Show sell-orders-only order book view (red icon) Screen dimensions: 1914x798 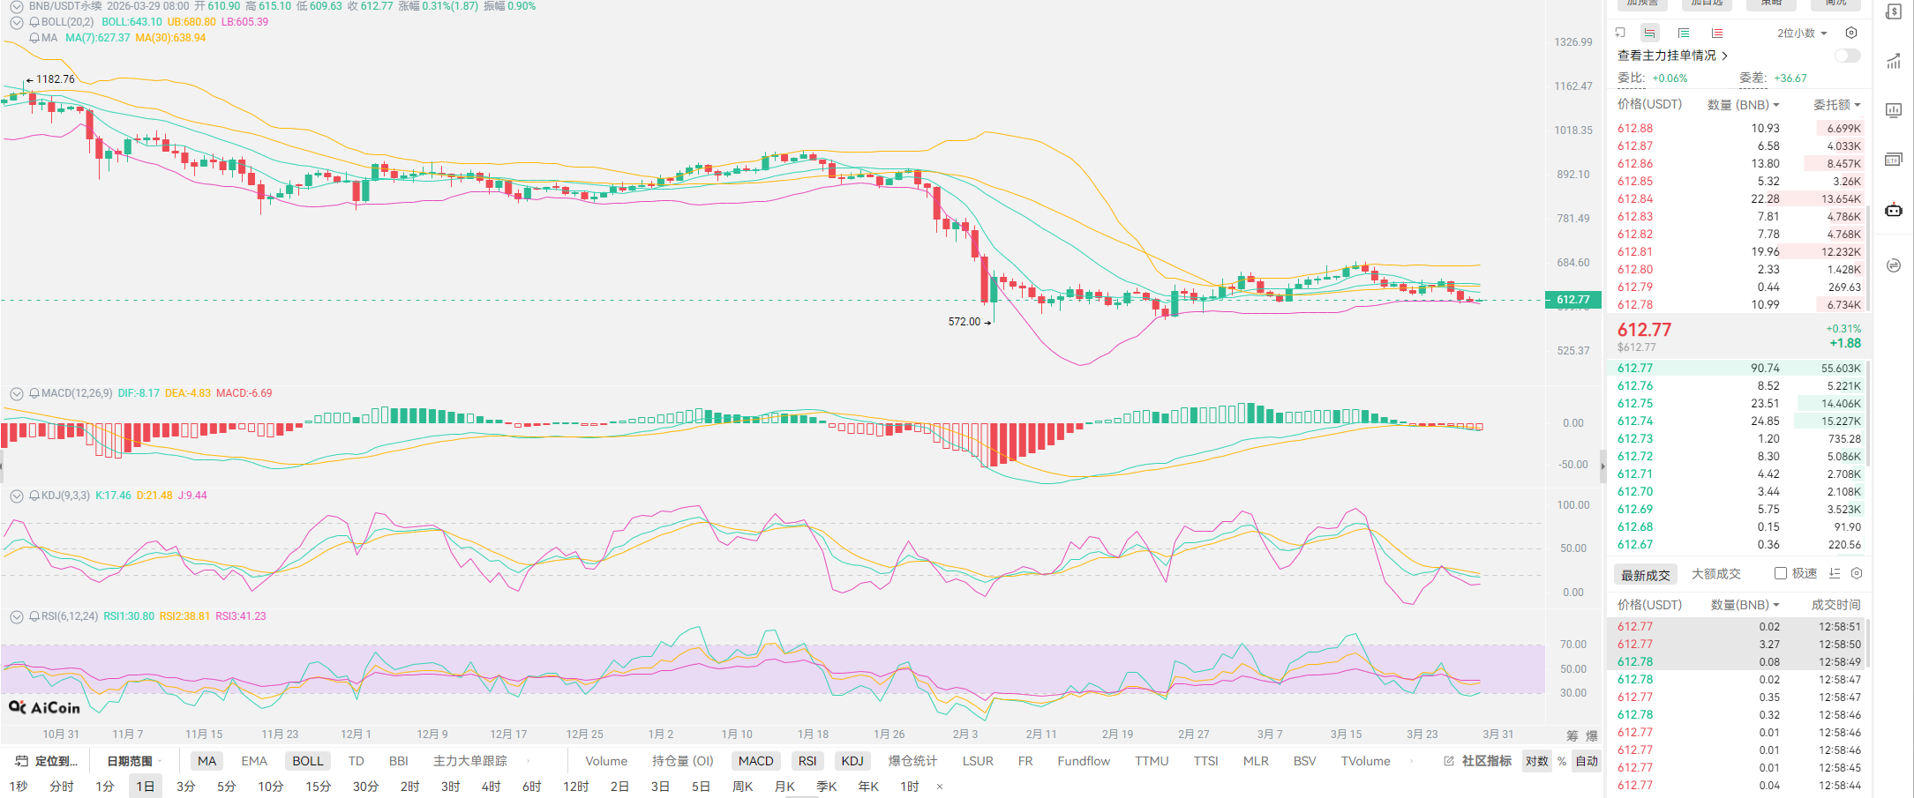pyautogui.click(x=1717, y=34)
